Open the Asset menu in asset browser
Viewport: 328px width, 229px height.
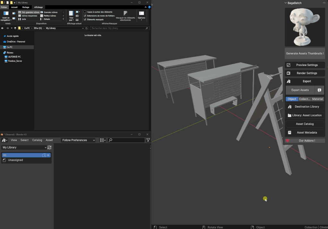click(x=49, y=140)
